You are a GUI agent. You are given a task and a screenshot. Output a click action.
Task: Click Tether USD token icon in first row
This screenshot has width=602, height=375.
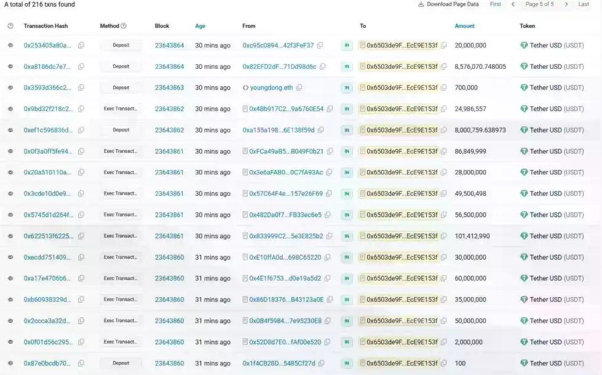tap(524, 45)
